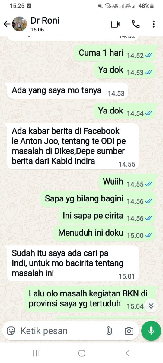
Task: Tap the paperclip attachment icon
Action: (109, 331)
